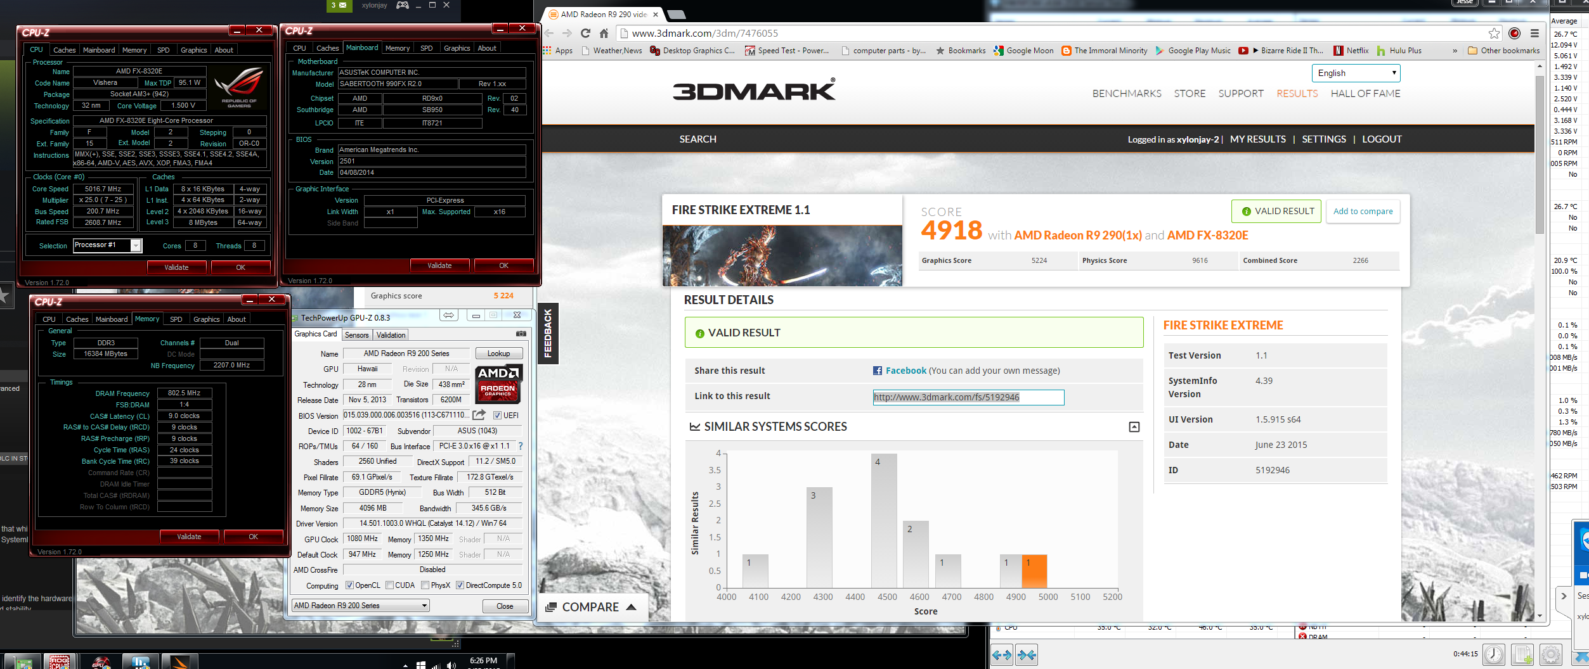Image resolution: width=1589 pixels, height=669 pixels.
Task: Click the 3DMARK logo
Action: tap(754, 90)
